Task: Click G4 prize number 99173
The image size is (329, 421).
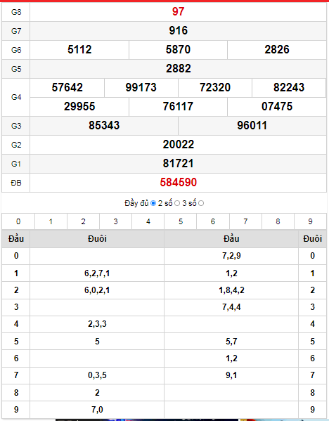Action: point(141,88)
